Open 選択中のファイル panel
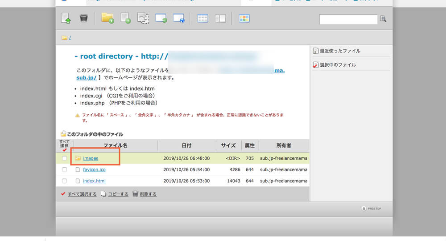The image size is (446, 241). coord(338,64)
